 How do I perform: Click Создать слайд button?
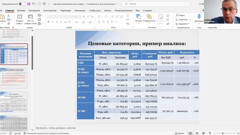(19, 19)
